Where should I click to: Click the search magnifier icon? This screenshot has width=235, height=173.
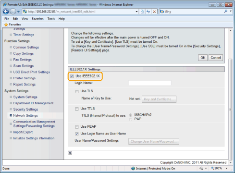coord(226,11)
